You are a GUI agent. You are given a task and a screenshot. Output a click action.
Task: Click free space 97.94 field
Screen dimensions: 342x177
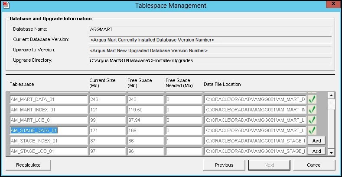pyautogui.click(x=146, y=120)
